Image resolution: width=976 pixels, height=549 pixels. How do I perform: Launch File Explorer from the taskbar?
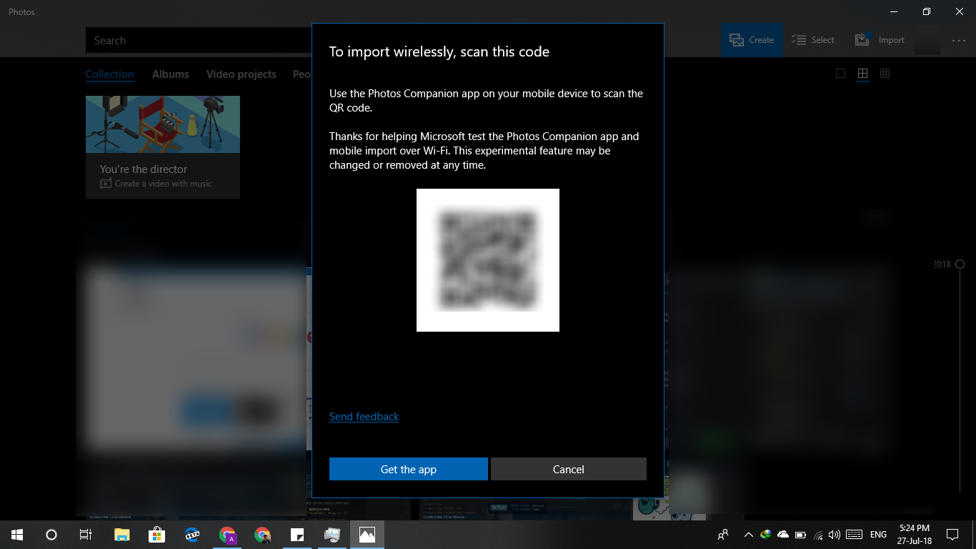coord(122,535)
